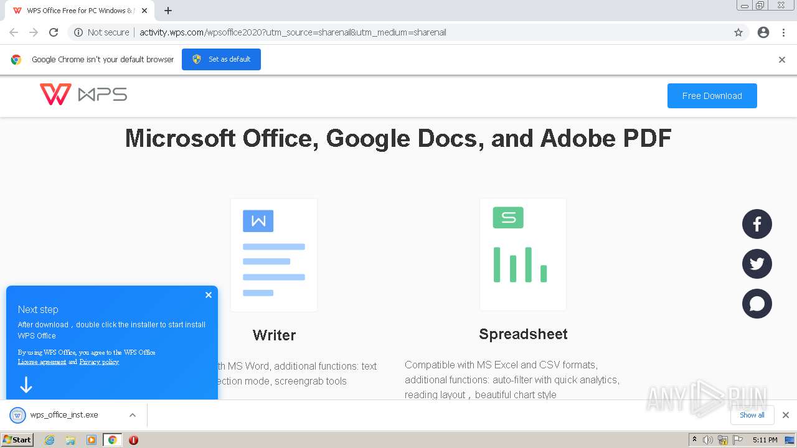The height and width of the screenshot is (448, 797).
Task: Click the down arrow in popup
Action: tap(26, 385)
